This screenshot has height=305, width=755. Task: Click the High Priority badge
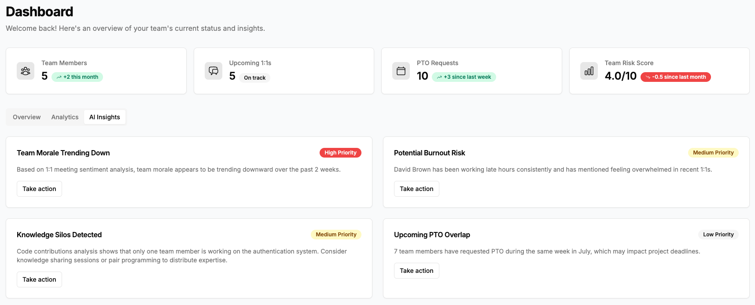[340, 153]
